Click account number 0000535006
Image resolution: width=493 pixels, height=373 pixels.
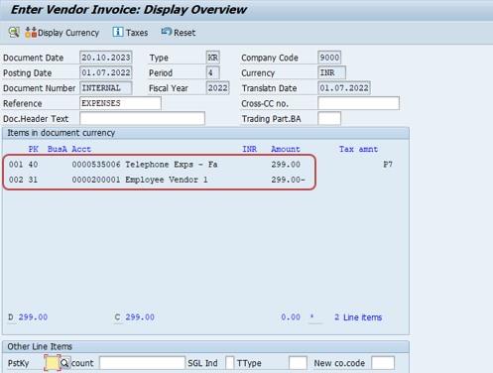(x=96, y=165)
